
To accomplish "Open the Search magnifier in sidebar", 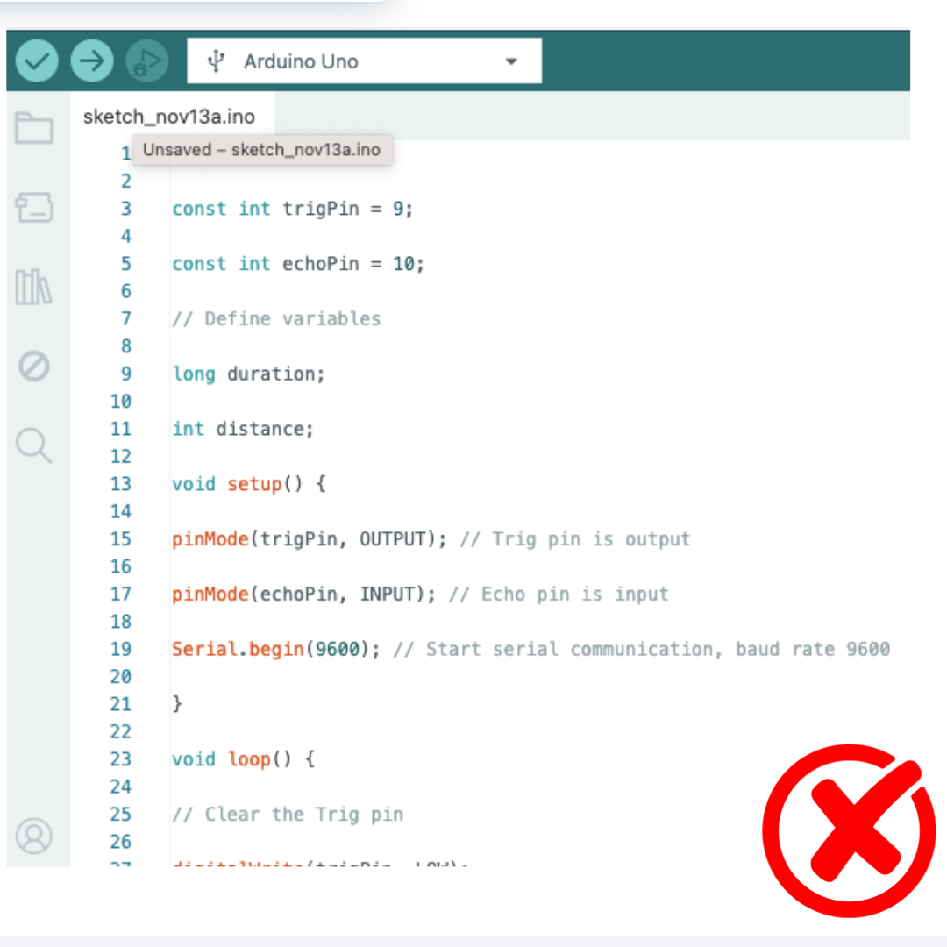I will (x=34, y=445).
